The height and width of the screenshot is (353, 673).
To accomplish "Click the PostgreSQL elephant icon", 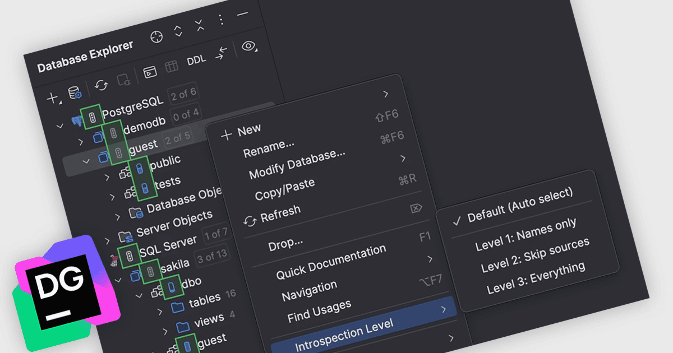I will click(77, 121).
